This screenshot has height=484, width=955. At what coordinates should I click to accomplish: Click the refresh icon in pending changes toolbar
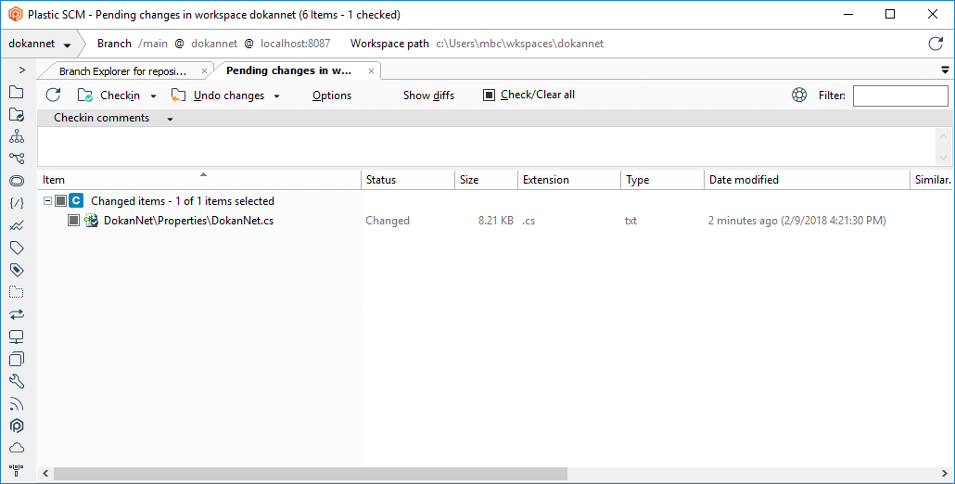tap(53, 95)
